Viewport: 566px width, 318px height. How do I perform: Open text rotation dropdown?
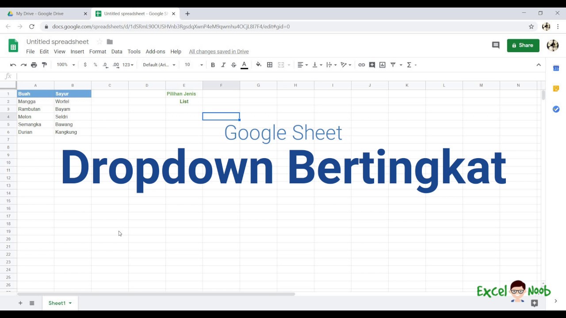(346, 65)
